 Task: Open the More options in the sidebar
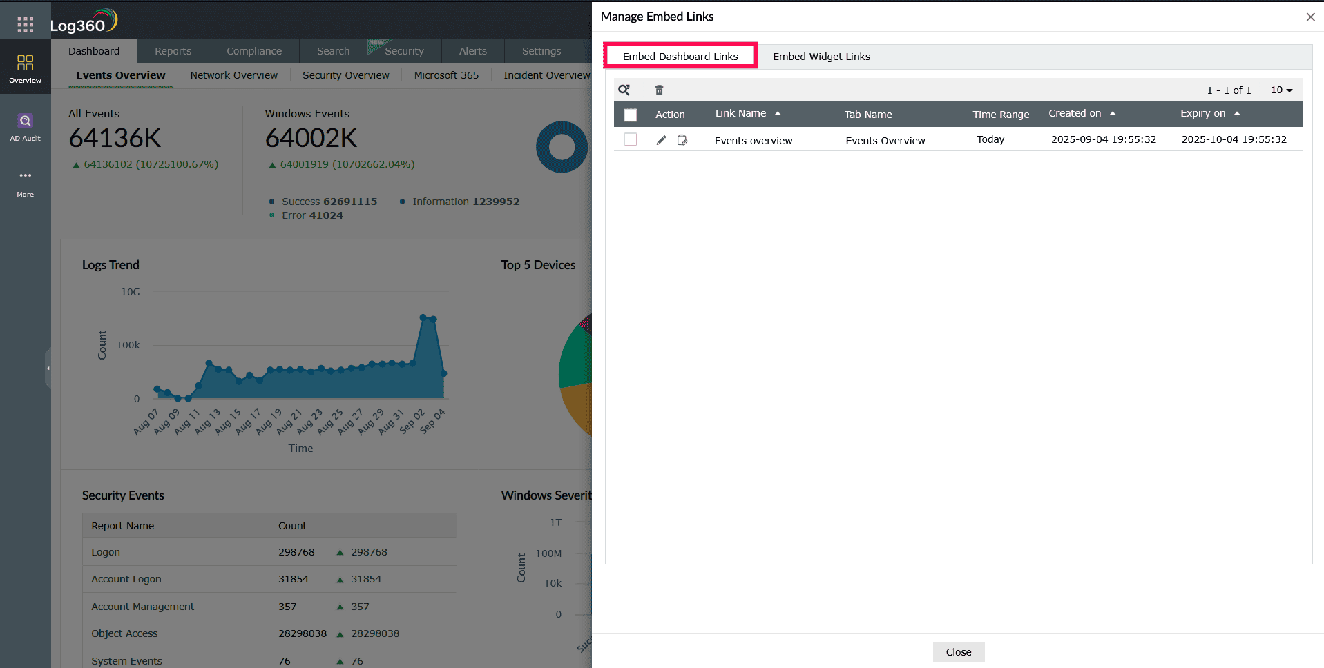(25, 181)
